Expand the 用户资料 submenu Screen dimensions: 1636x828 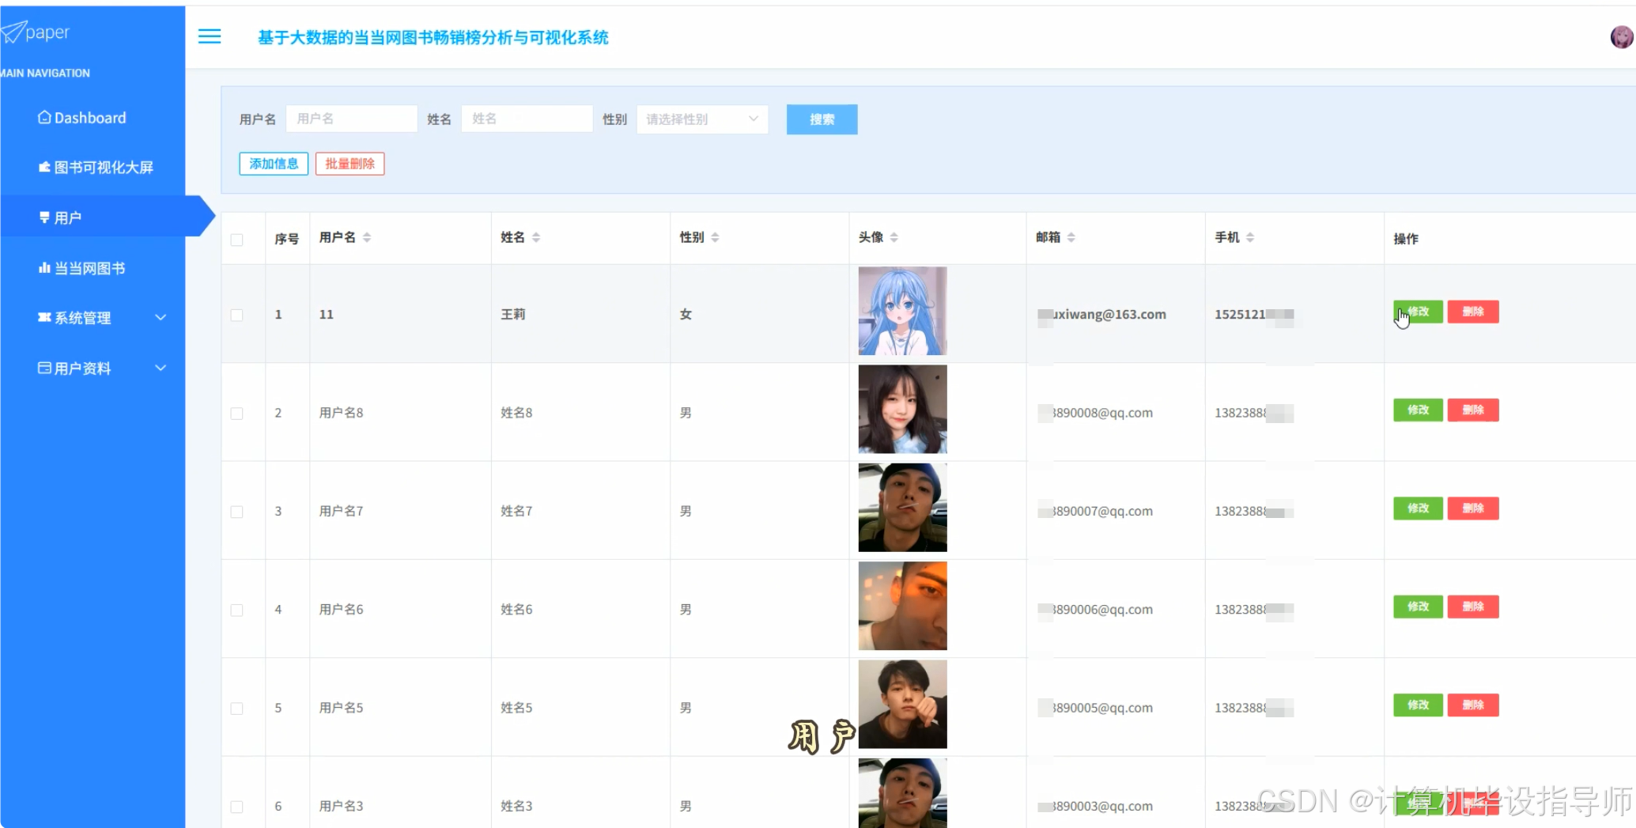[x=161, y=368]
